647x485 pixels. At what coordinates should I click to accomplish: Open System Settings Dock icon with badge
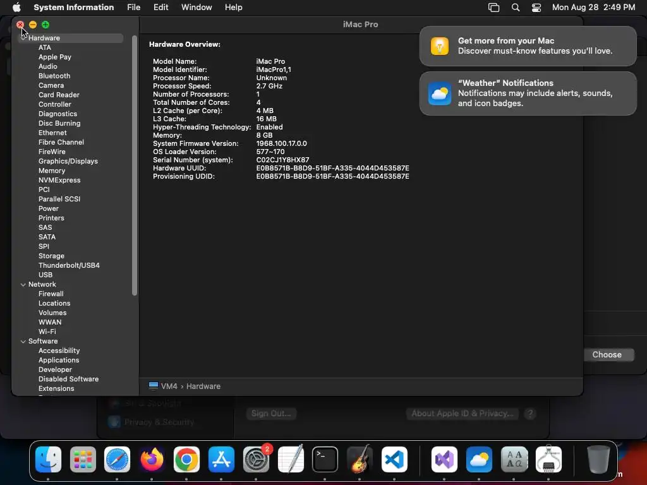coord(256,459)
